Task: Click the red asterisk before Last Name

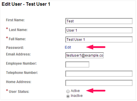Action: [7, 29]
